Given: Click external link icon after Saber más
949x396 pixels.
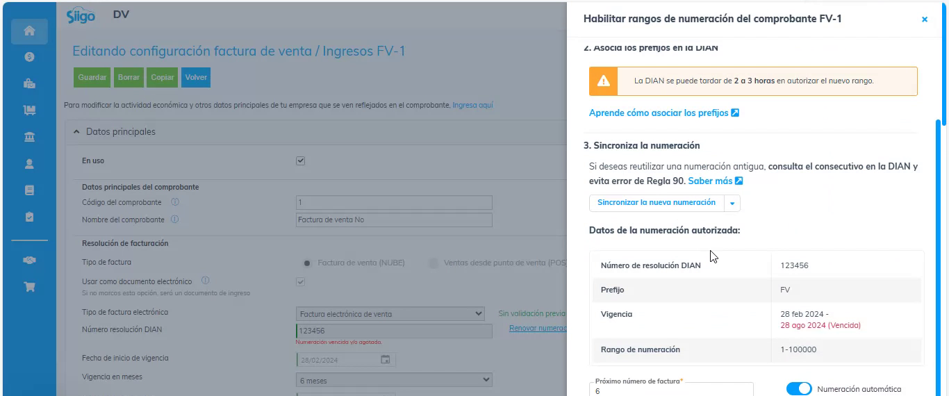Looking at the screenshot, I should (739, 181).
